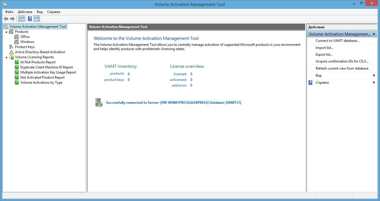The image size is (380, 201).
Task: Click the server connected status icon
Action: click(x=99, y=102)
